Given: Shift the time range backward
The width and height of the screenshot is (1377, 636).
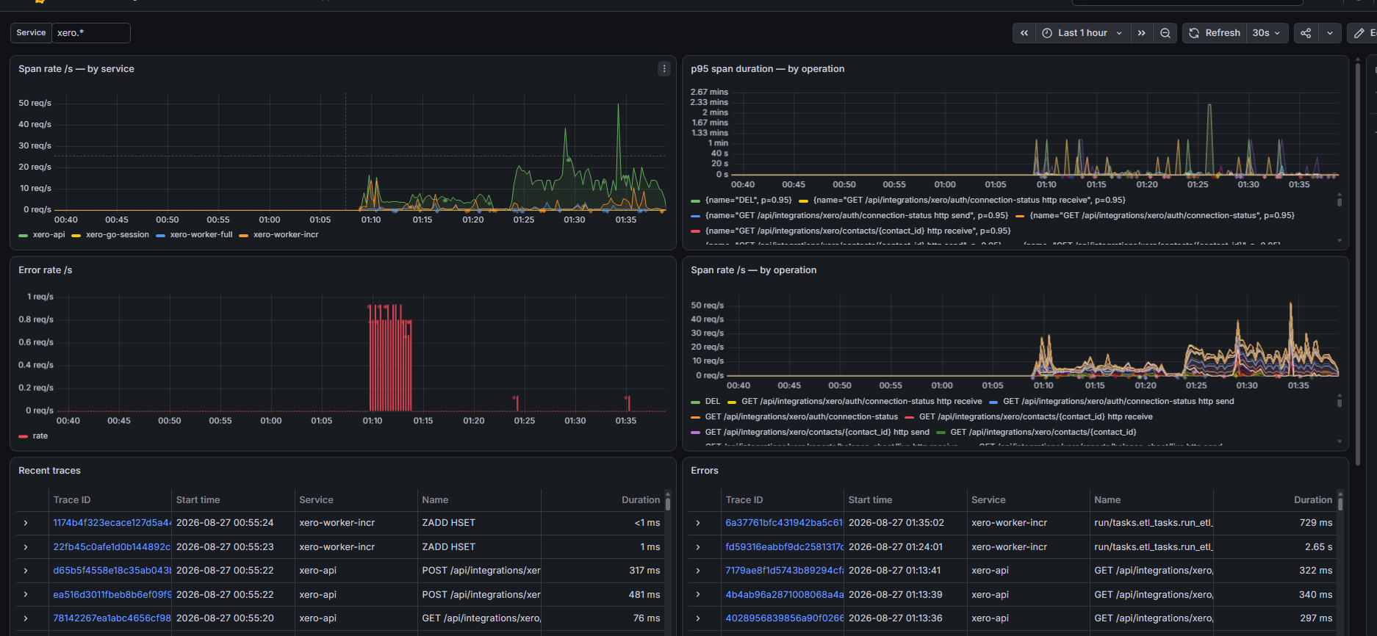Looking at the screenshot, I should (x=1024, y=33).
